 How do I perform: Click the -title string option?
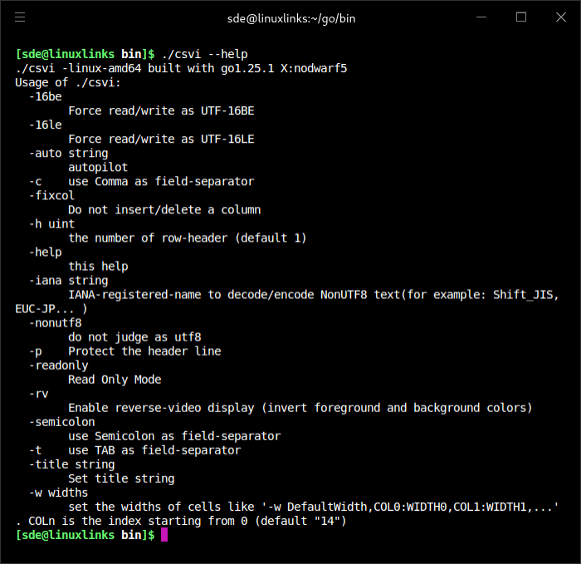pyautogui.click(x=71, y=463)
